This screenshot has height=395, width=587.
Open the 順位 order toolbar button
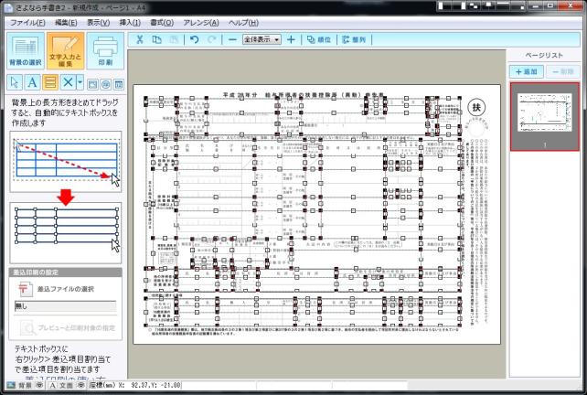tap(319, 39)
